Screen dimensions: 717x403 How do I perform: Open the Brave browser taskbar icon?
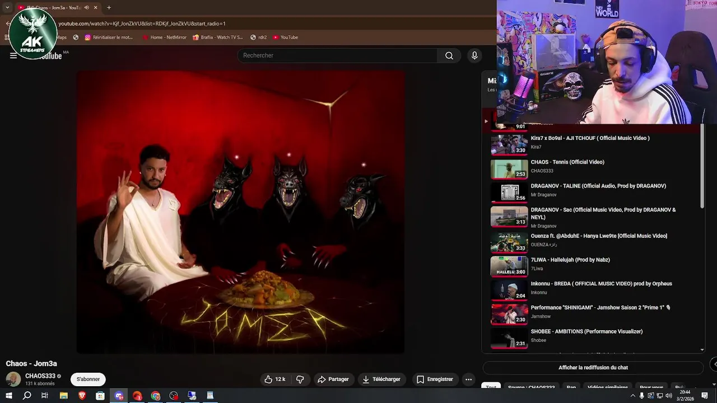coord(82,396)
